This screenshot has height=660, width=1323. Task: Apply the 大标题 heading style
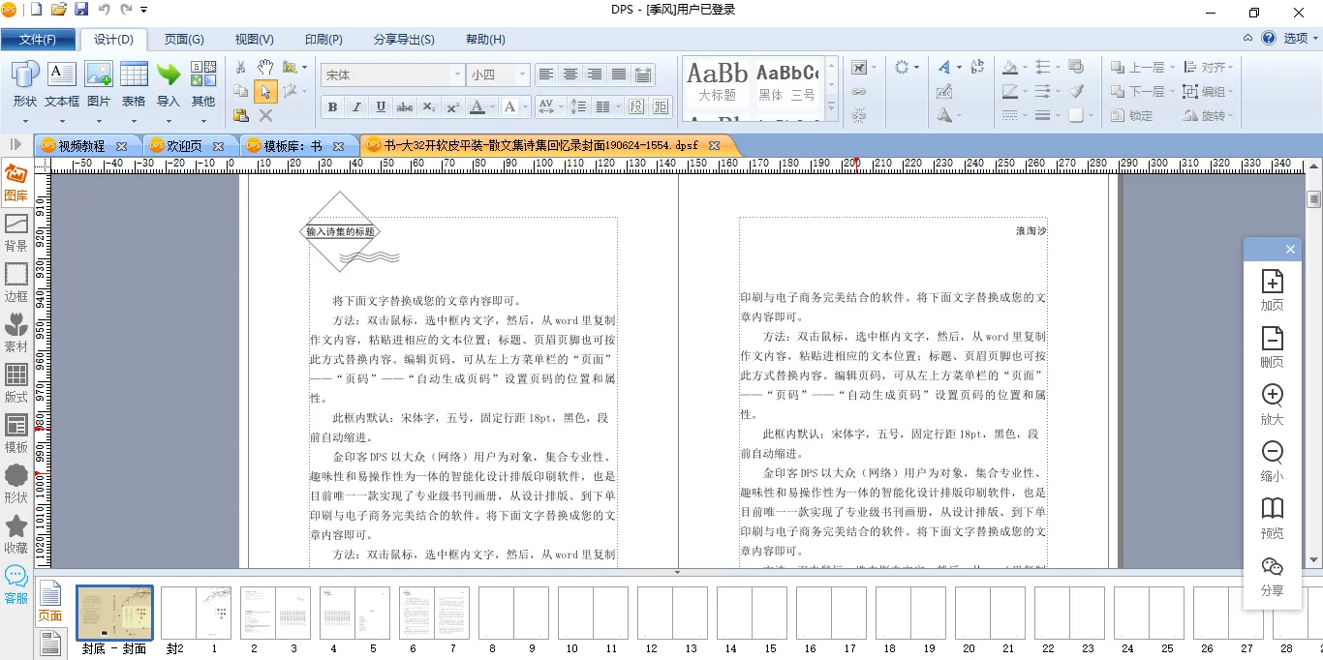[x=717, y=83]
